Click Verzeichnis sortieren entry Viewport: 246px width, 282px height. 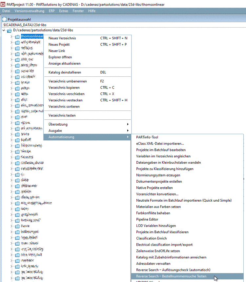tap(88, 107)
